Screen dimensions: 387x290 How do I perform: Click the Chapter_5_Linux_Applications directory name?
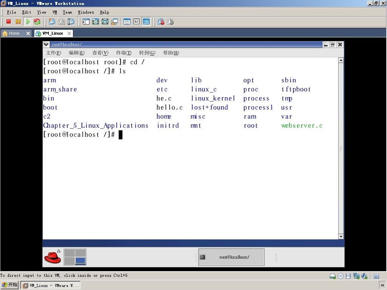pos(96,125)
